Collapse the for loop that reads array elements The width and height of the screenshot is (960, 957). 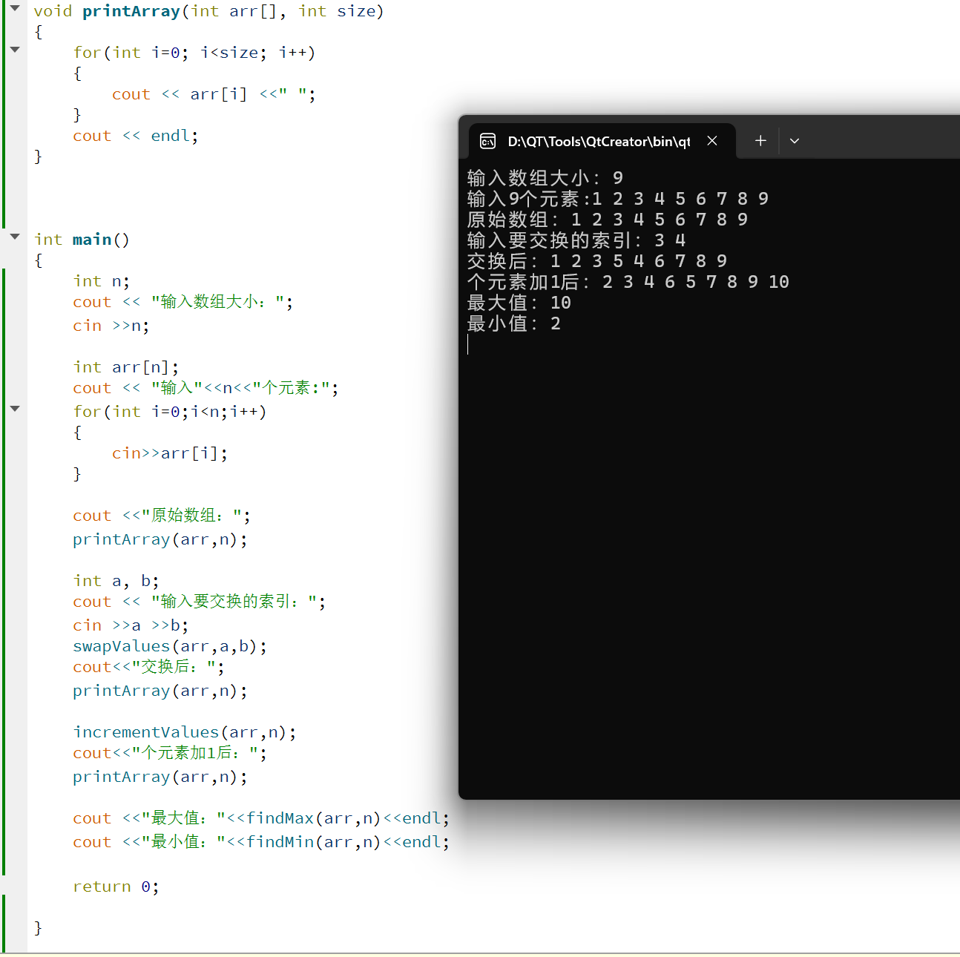pyautogui.click(x=14, y=409)
